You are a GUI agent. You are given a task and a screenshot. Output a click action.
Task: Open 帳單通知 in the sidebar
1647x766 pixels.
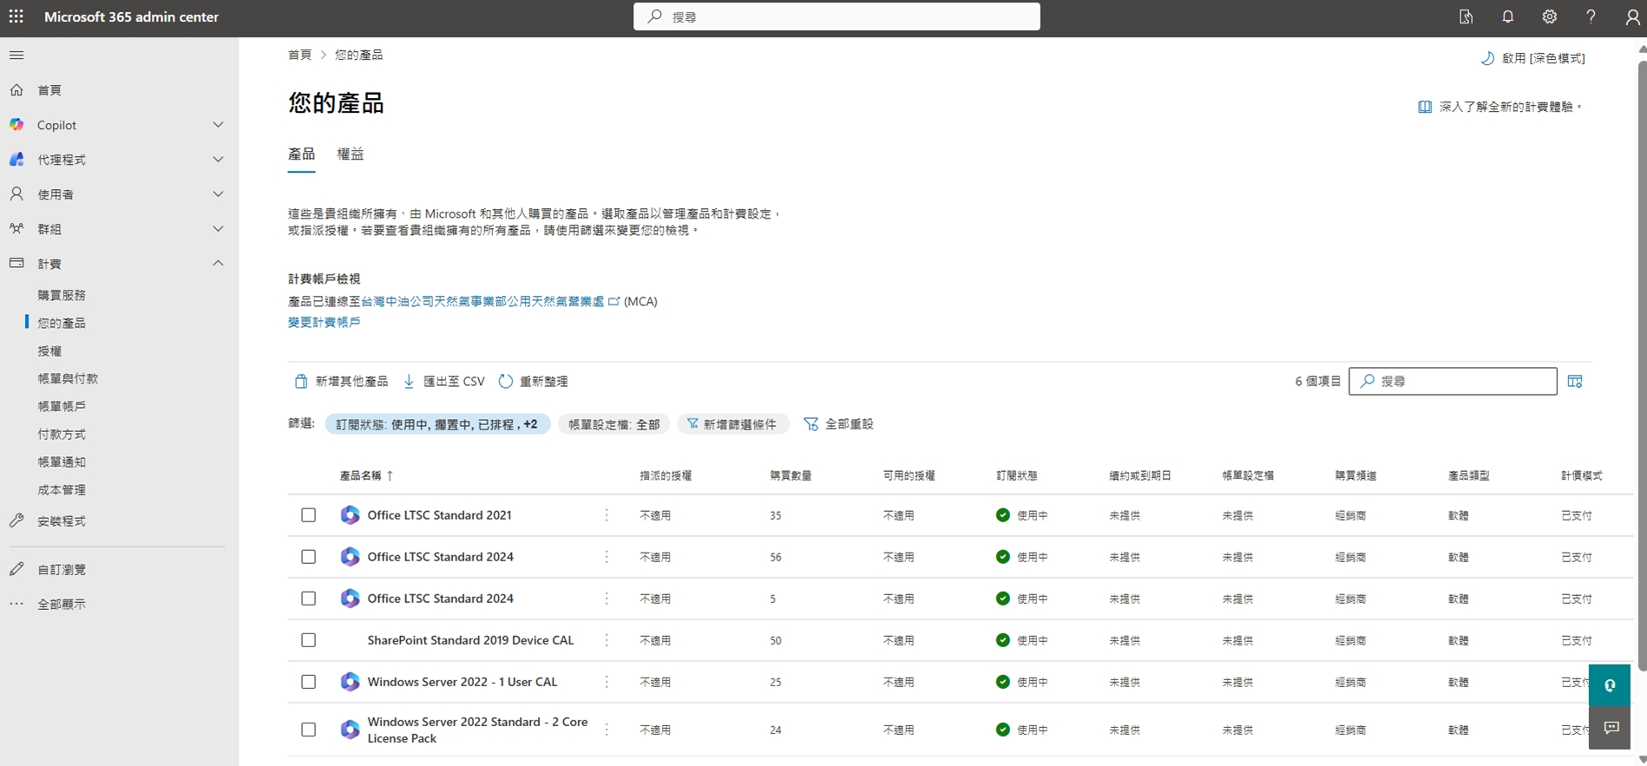tap(62, 462)
